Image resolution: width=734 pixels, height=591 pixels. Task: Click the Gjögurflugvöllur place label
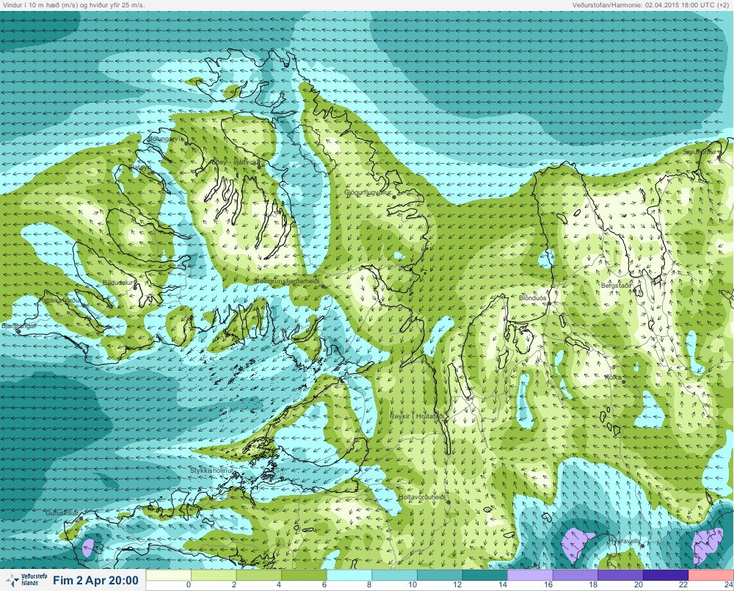pos(368,192)
